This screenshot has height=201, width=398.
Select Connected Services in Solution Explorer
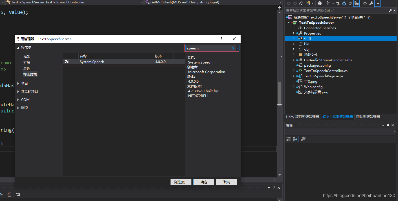[x=320, y=28]
